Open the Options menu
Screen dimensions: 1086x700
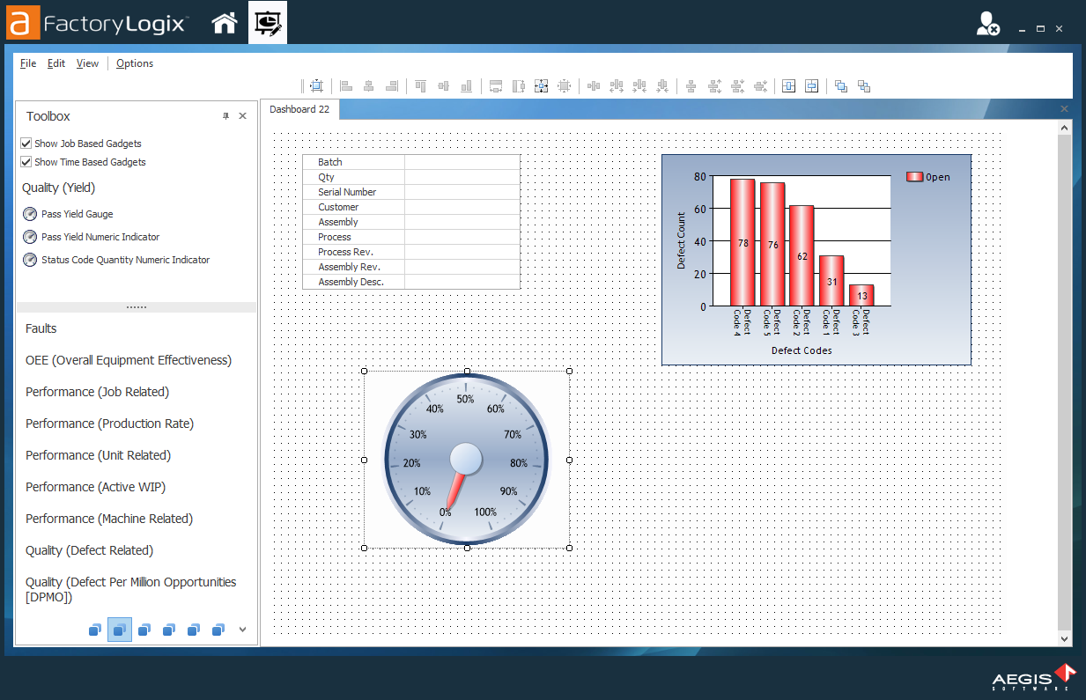tap(134, 63)
